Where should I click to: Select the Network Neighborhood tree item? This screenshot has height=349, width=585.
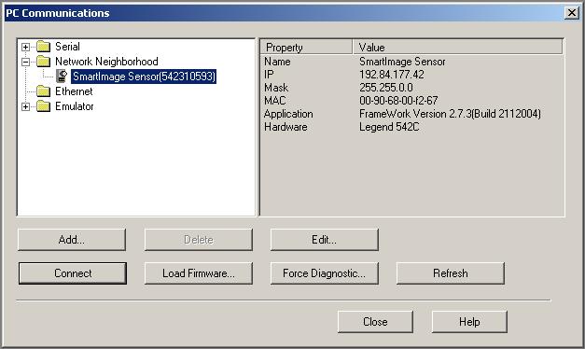[x=106, y=62]
